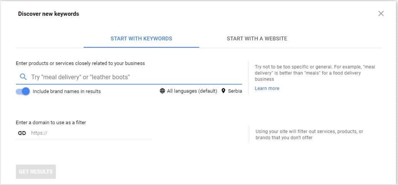The height and width of the screenshot is (185, 398).
Task: Click the location pin icon
Action: click(x=223, y=91)
